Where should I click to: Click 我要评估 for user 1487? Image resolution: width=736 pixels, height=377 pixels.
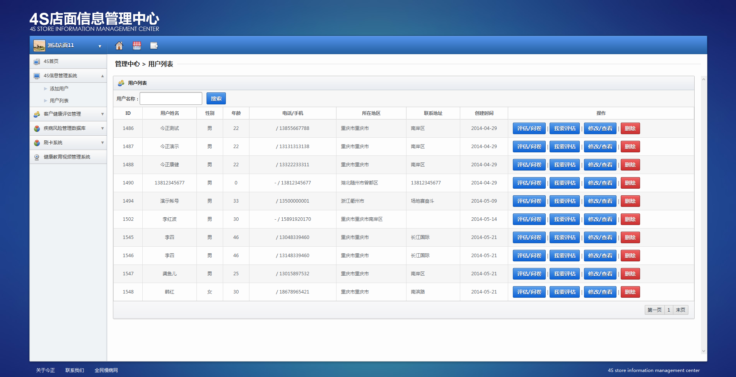(565, 147)
